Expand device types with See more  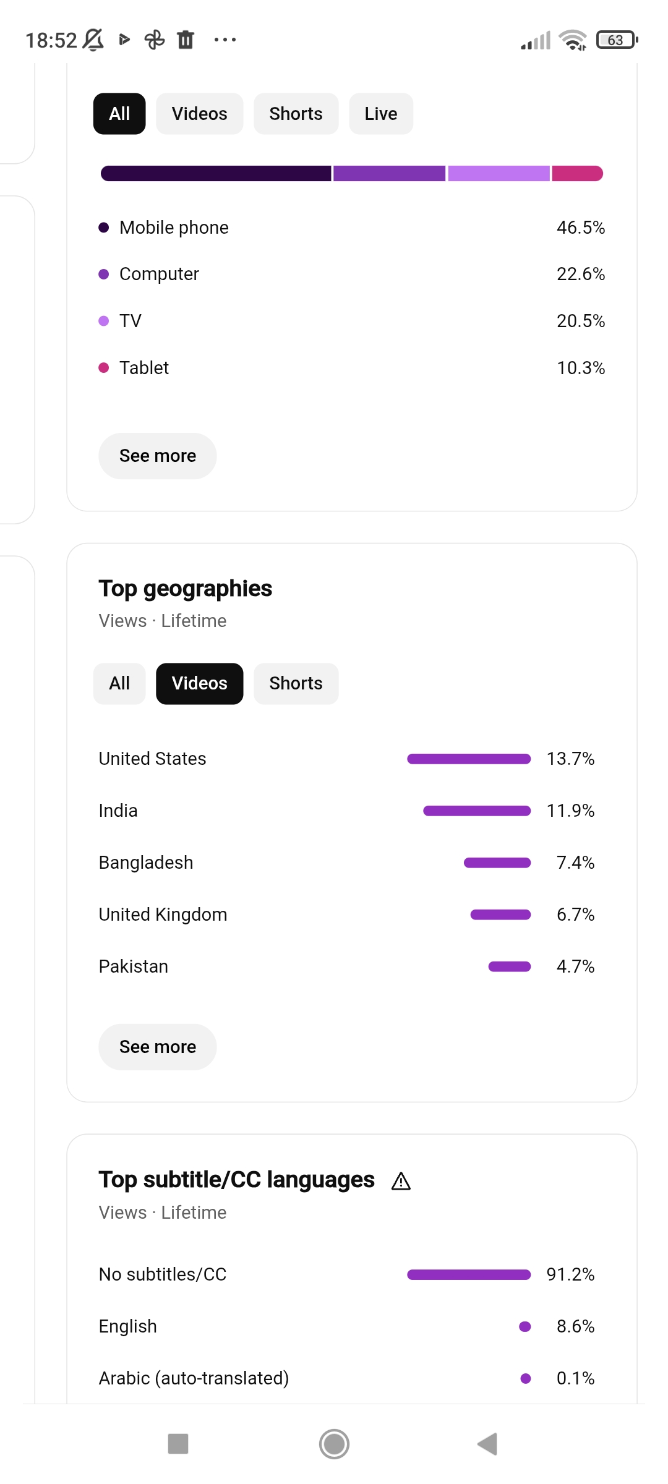158,456
